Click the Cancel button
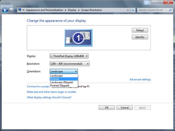Screen dimensions: 175x131 (125, 108)
